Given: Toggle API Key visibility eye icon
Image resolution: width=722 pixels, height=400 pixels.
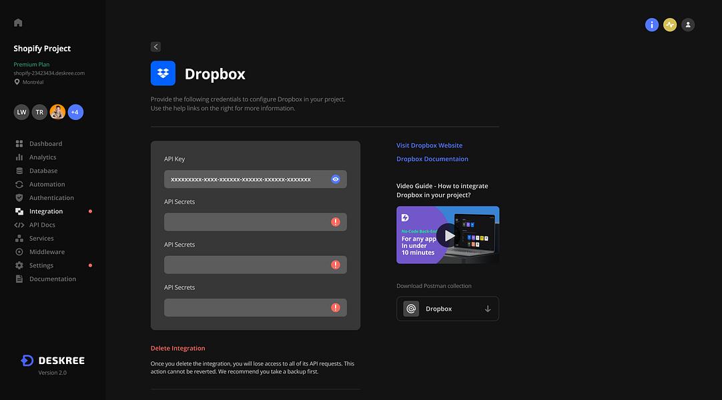Looking at the screenshot, I should (x=335, y=179).
